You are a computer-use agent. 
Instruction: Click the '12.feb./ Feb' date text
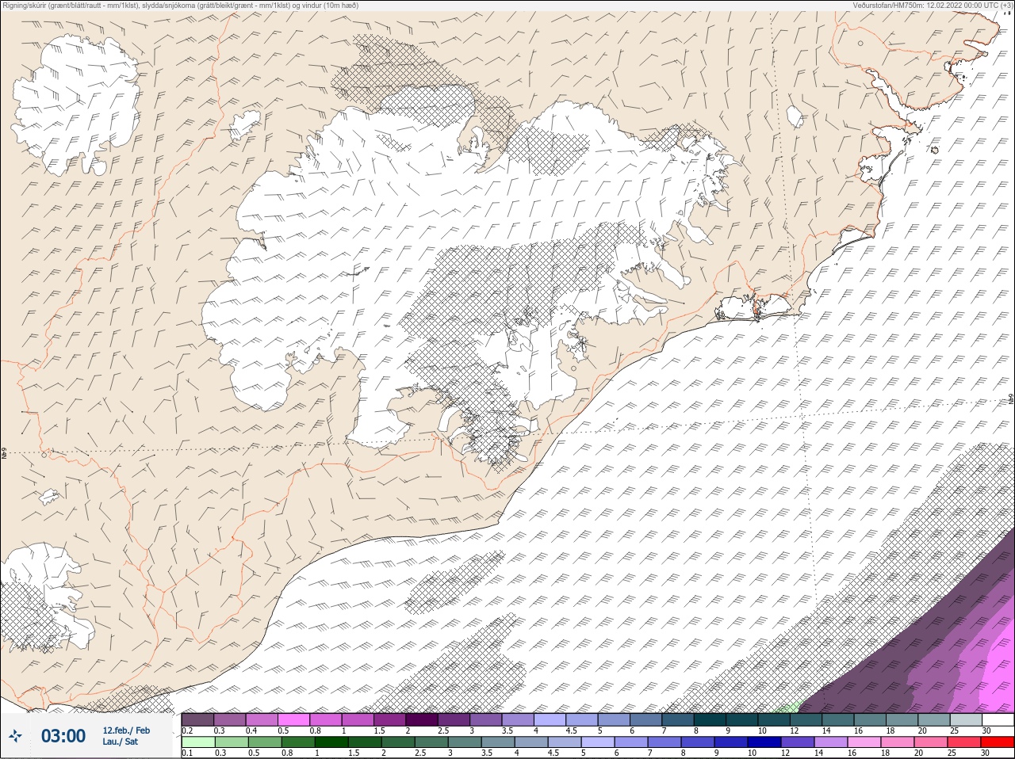pos(126,730)
